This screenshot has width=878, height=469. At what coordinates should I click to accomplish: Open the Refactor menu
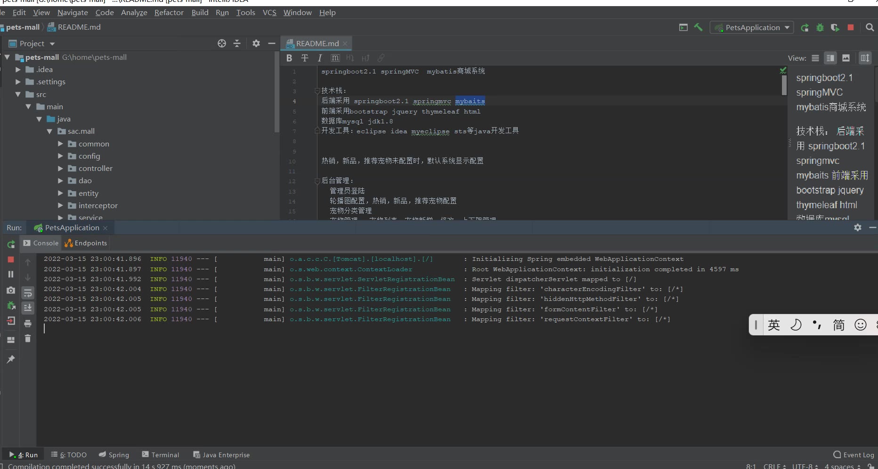point(169,13)
